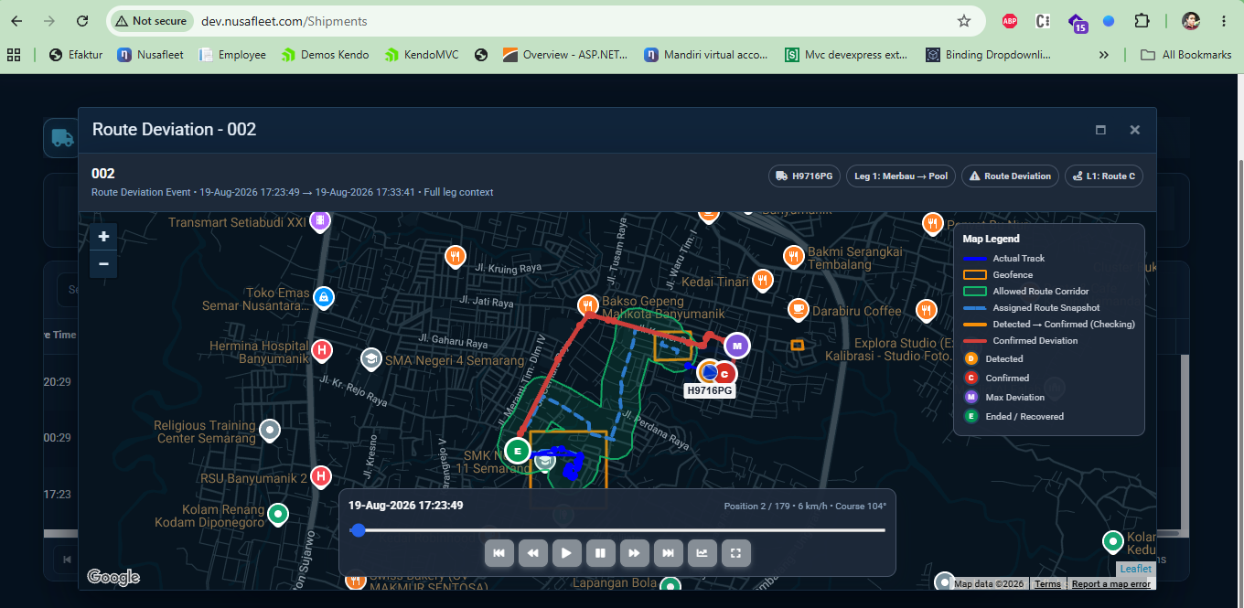
Task: Click the truck icon behind the dialog
Action: [x=60, y=138]
